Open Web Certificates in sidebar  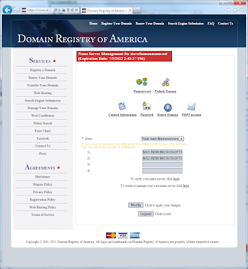click(42, 116)
